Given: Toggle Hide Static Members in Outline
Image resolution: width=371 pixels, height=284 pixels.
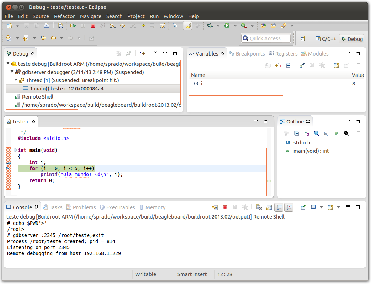Looking at the screenshot, I should 326,133.
